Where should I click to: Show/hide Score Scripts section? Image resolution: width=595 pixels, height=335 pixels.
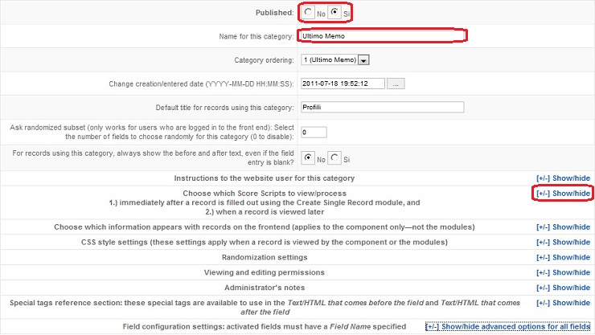tap(563, 194)
